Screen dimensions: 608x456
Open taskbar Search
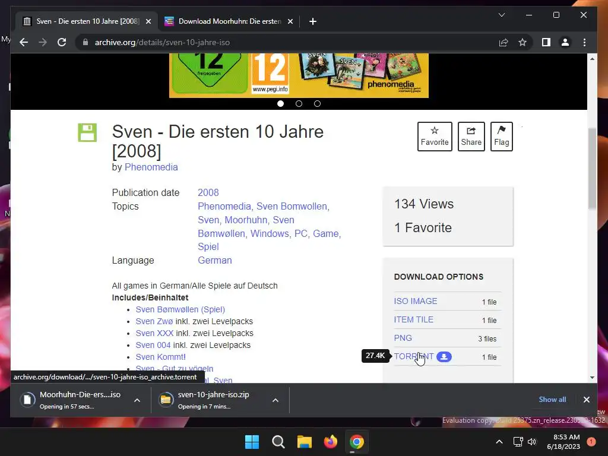coord(278,442)
